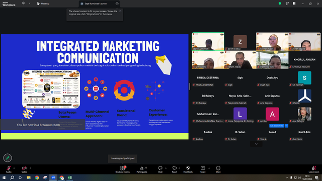Click Siti Fatimah's tile with S avatar
322x181 pixels.
tap(304, 78)
